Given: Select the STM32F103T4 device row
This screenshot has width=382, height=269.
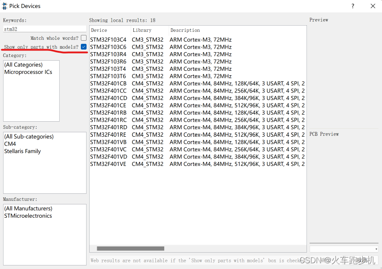Looking at the screenshot, I should pos(197,69).
